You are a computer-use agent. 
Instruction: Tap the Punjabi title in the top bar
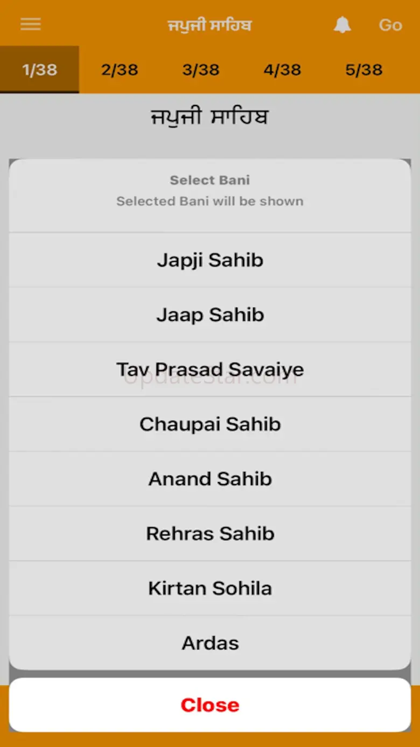pos(209,25)
